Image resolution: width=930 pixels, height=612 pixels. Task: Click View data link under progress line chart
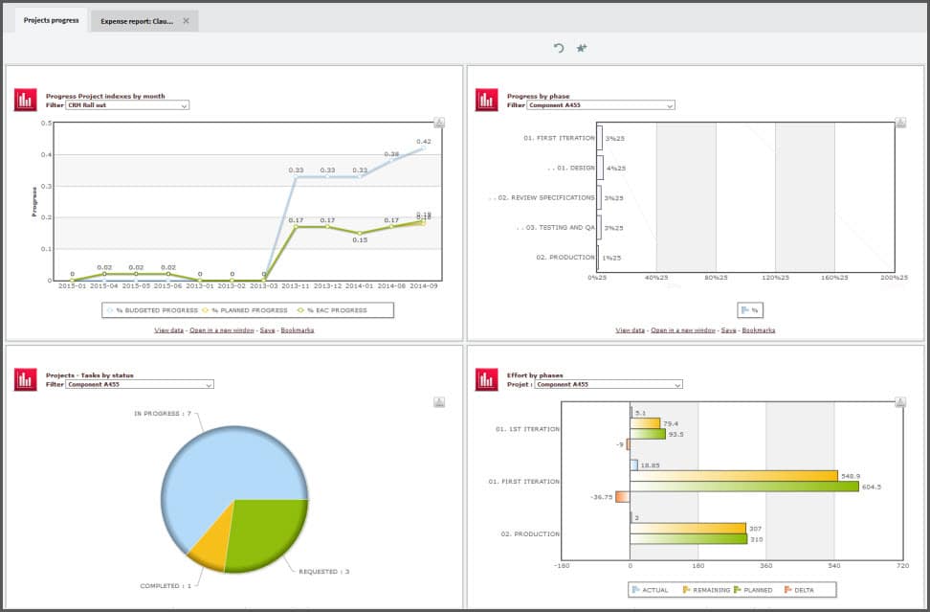tap(168, 329)
